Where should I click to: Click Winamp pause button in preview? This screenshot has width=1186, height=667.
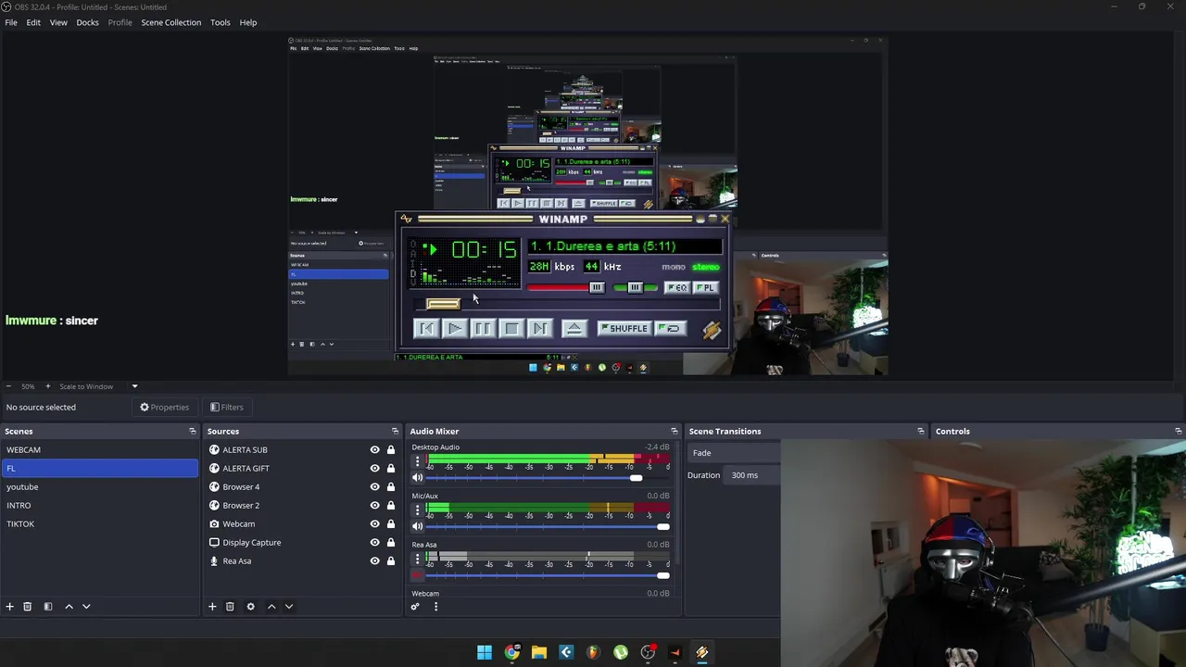pyautogui.click(x=483, y=328)
